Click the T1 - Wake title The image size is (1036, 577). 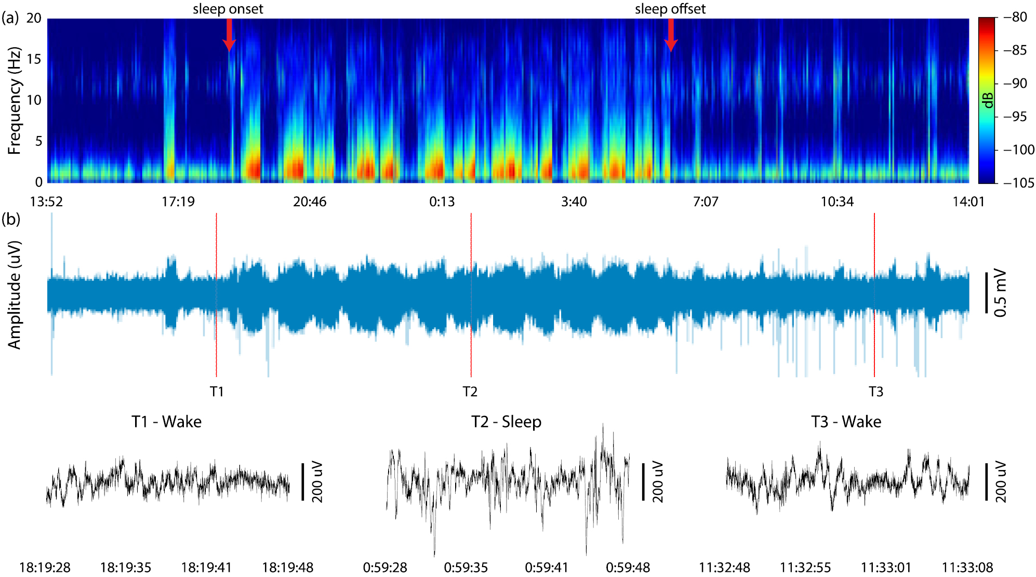pos(166,422)
